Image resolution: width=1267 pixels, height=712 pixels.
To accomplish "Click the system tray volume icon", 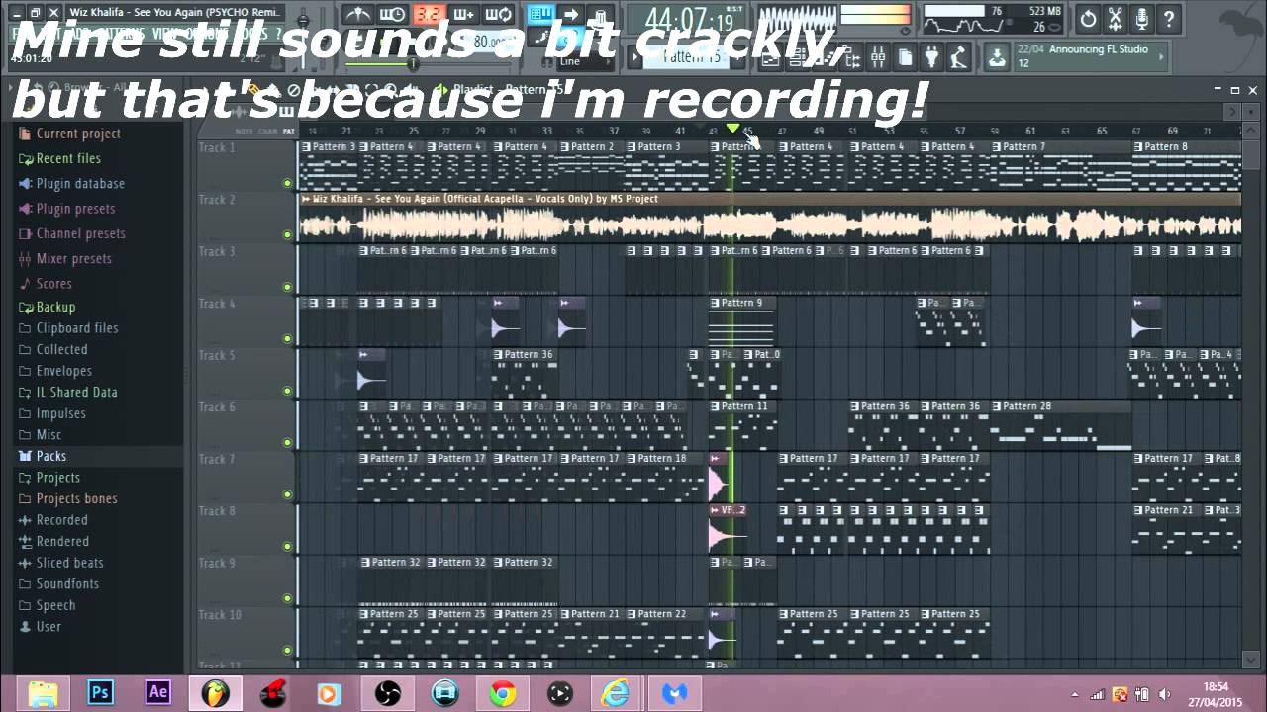I will click(x=1164, y=695).
